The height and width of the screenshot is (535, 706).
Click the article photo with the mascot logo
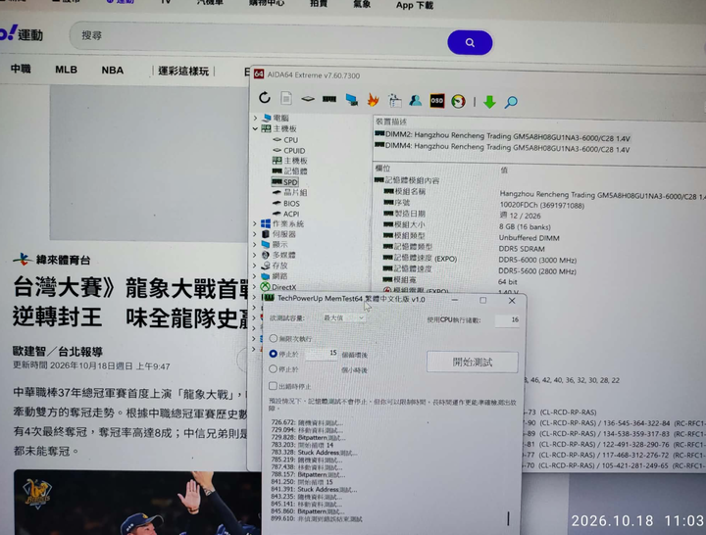coord(137,503)
